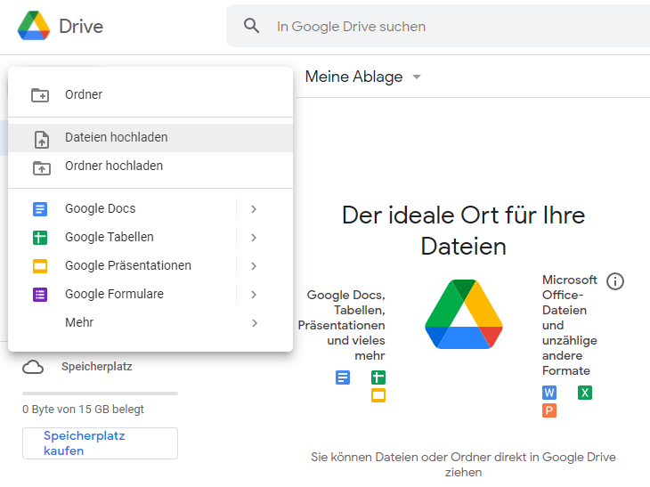This screenshot has height=487, width=650.
Task: Click the search magnifier icon
Action: (251, 26)
